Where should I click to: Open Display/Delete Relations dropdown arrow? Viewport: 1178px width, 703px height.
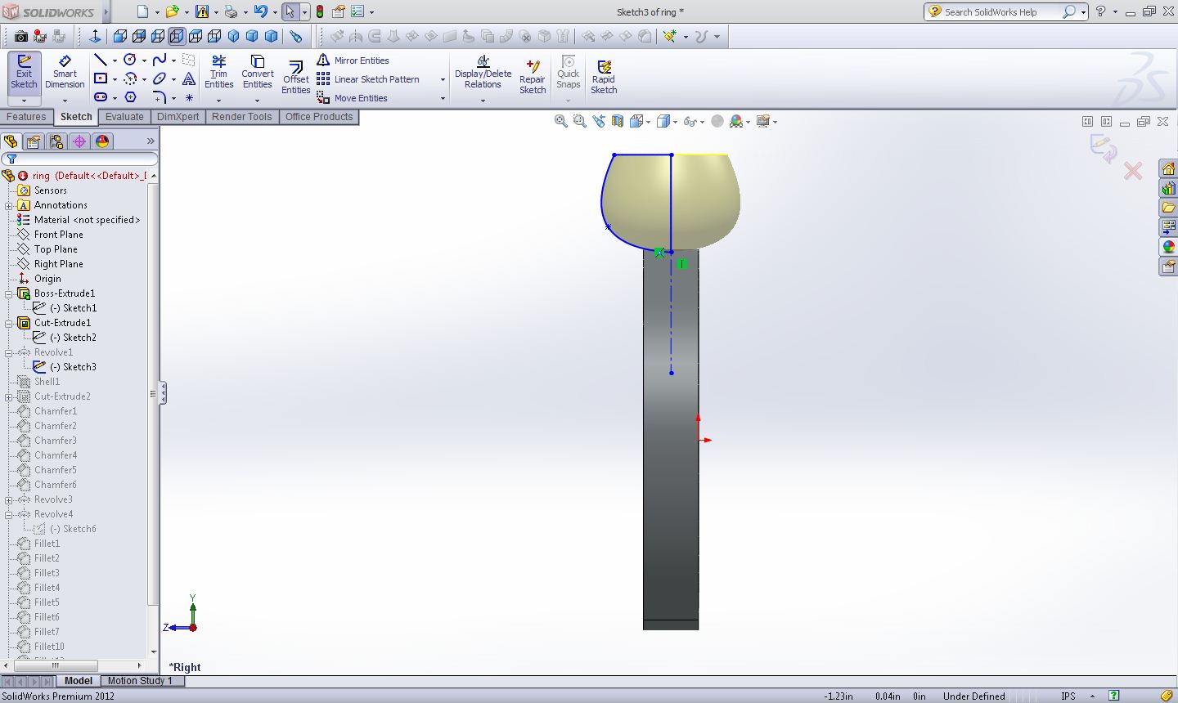pyautogui.click(x=483, y=101)
